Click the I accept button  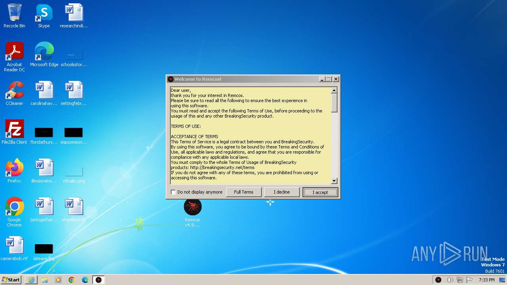(x=320, y=192)
